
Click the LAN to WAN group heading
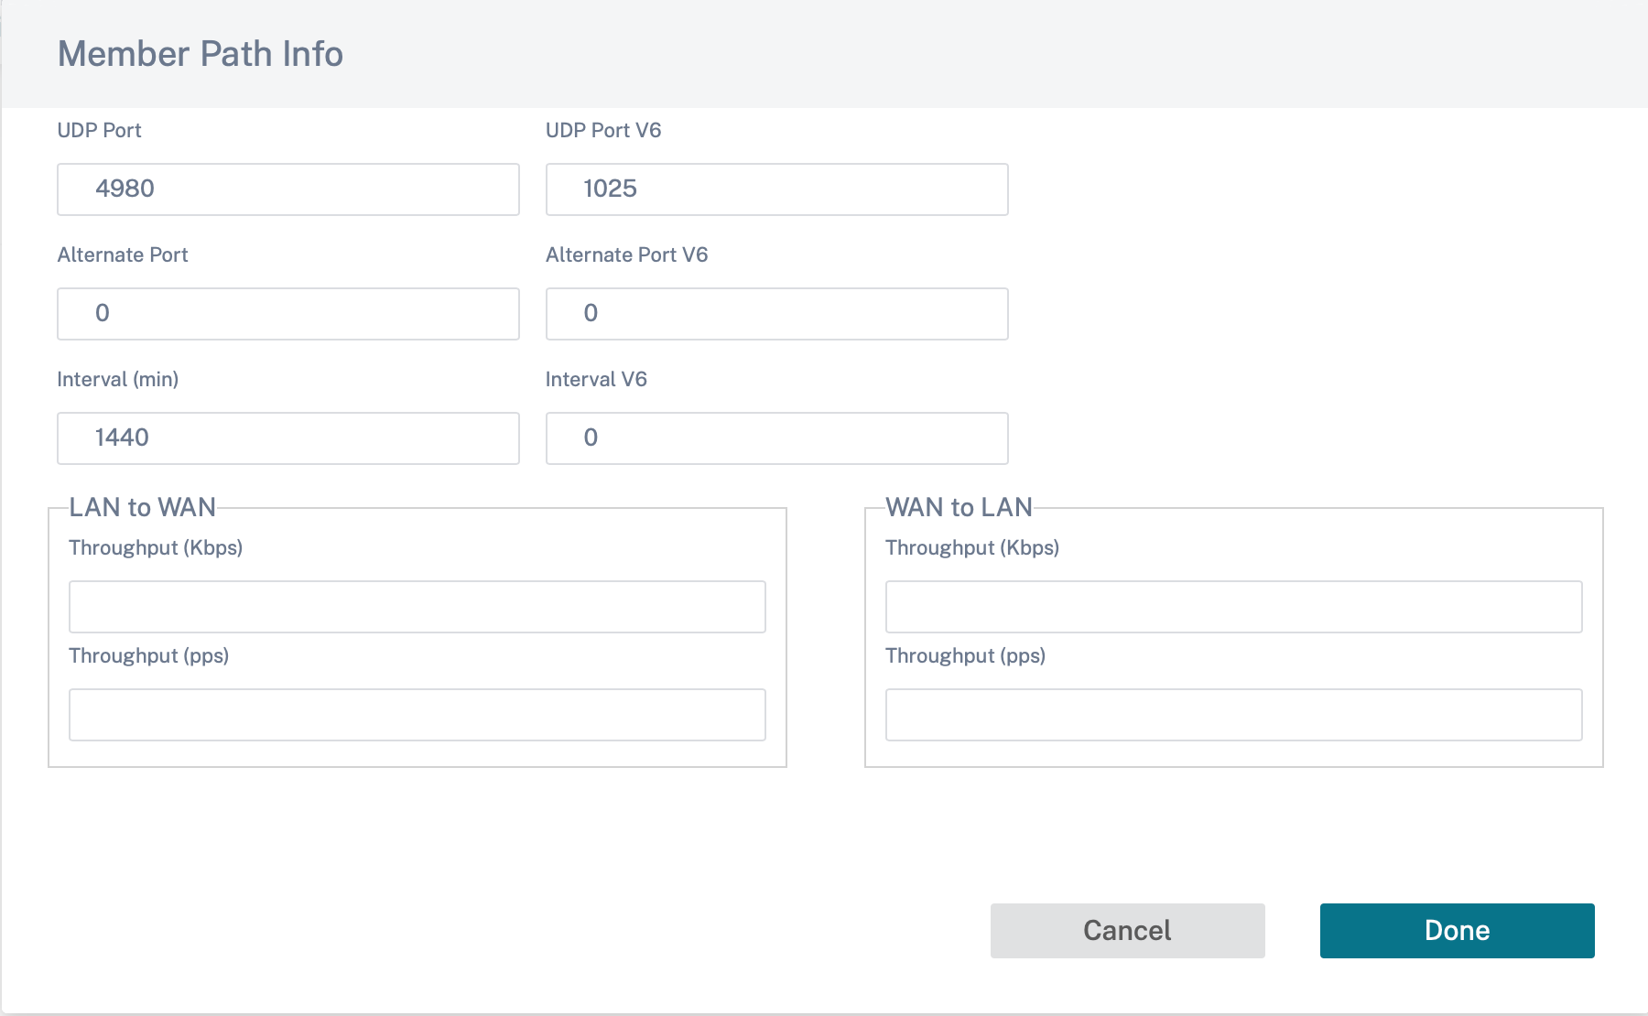point(143,507)
